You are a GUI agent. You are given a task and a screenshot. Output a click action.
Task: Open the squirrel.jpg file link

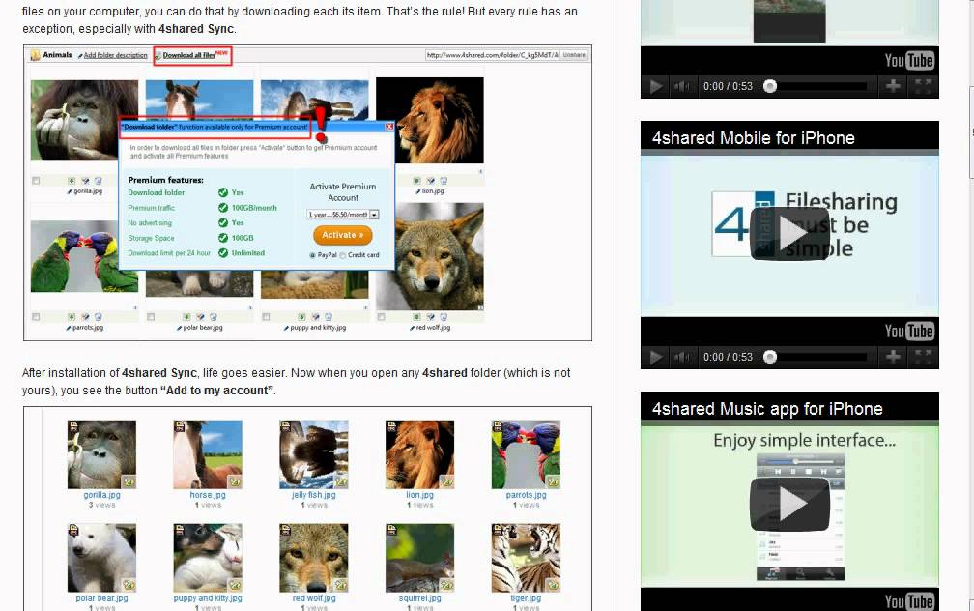coord(420,598)
